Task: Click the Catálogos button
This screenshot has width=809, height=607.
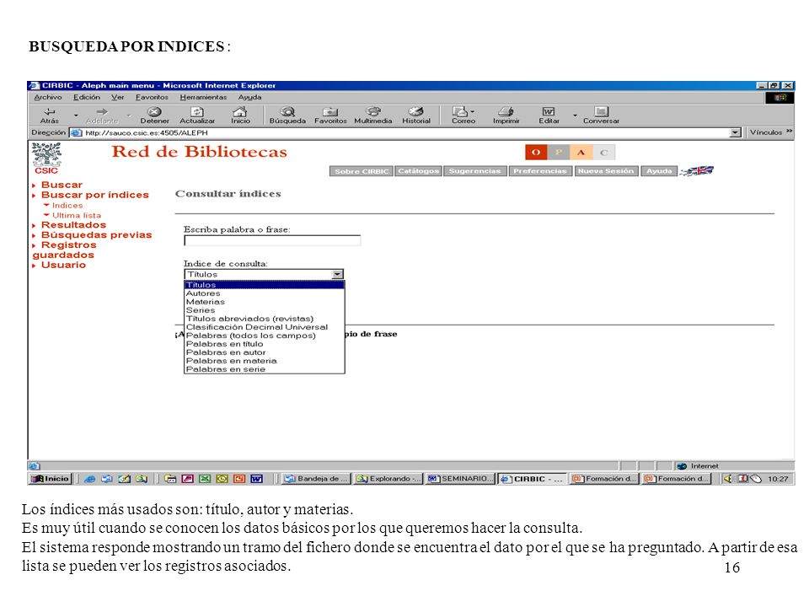Action: tap(419, 171)
